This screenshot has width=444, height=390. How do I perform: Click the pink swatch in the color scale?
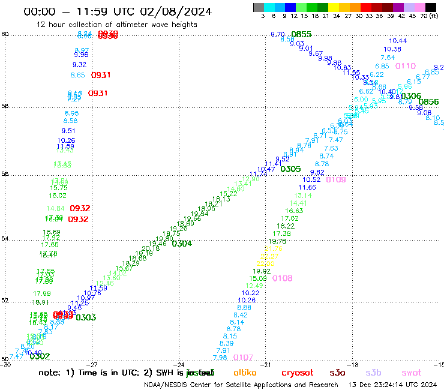(x=419, y=7)
